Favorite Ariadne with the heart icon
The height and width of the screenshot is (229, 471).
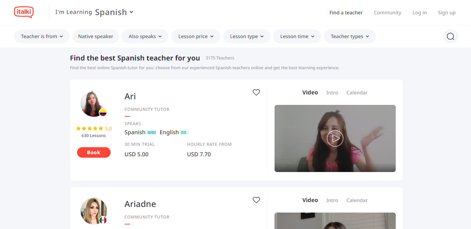coord(256,200)
